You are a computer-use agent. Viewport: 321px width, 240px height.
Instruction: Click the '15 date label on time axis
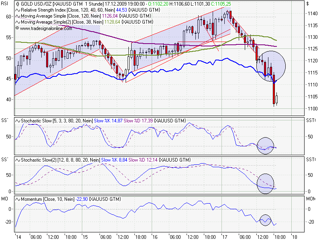point(85,237)
